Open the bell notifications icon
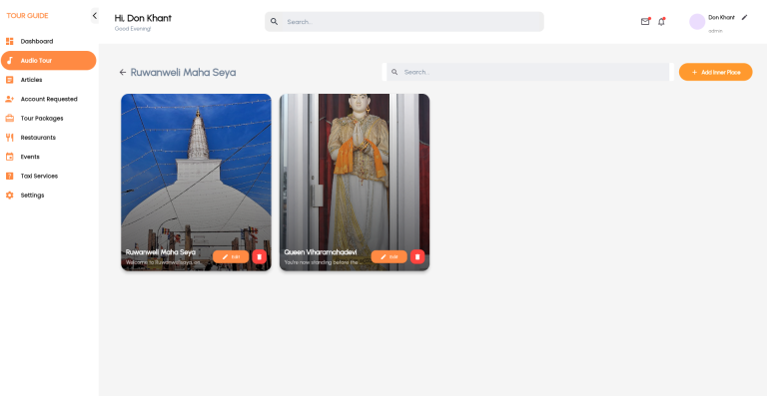 pos(661,22)
